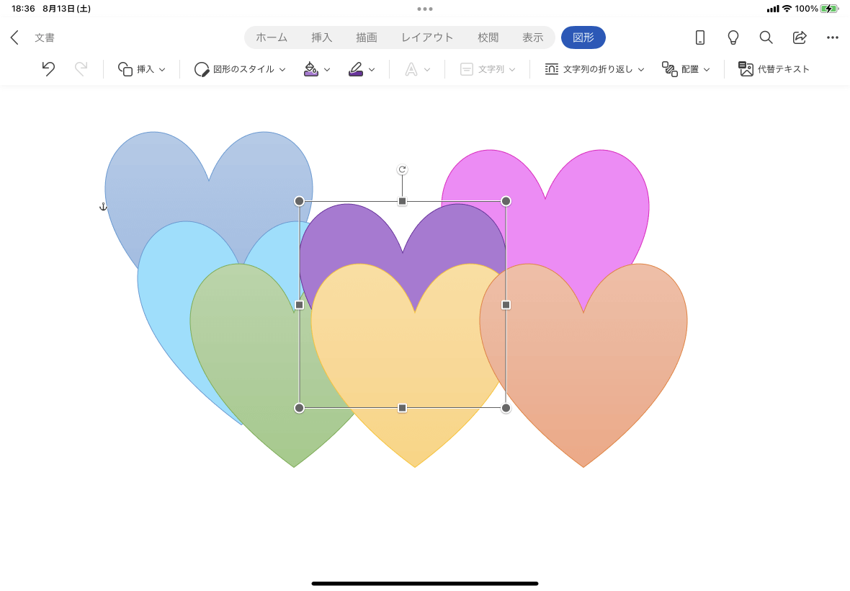This screenshot has width=850, height=591.
Task: Apply the shape fill bucket
Action: 311,69
